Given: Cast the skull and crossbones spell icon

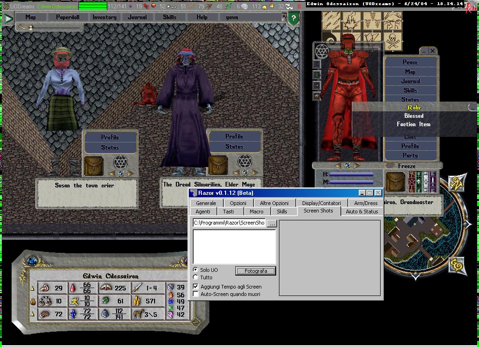Looking at the screenshot, I should point(392,41).
